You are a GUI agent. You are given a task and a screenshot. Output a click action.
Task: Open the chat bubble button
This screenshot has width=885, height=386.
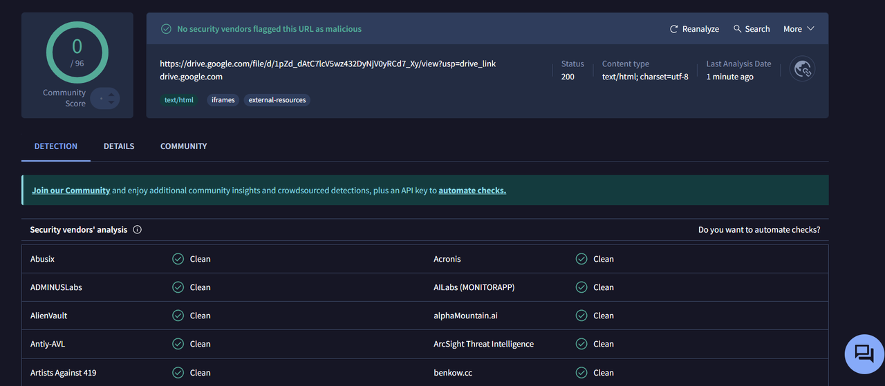click(864, 354)
